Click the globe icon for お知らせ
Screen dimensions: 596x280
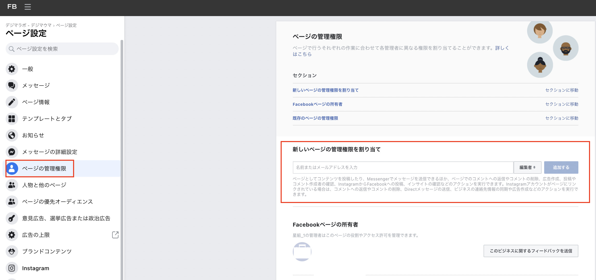(x=12, y=135)
